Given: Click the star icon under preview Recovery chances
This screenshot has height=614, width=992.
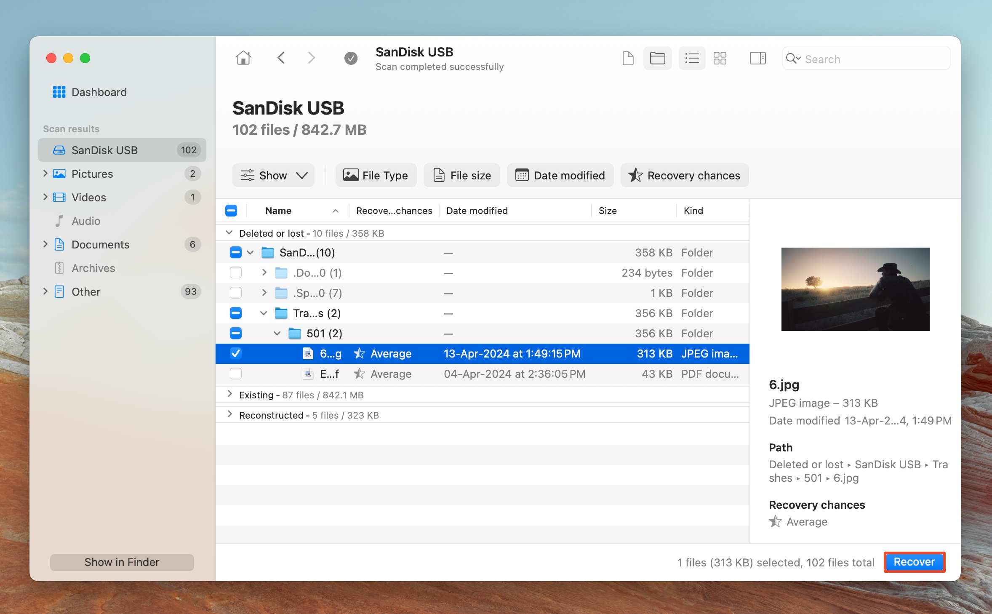Looking at the screenshot, I should pos(775,522).
